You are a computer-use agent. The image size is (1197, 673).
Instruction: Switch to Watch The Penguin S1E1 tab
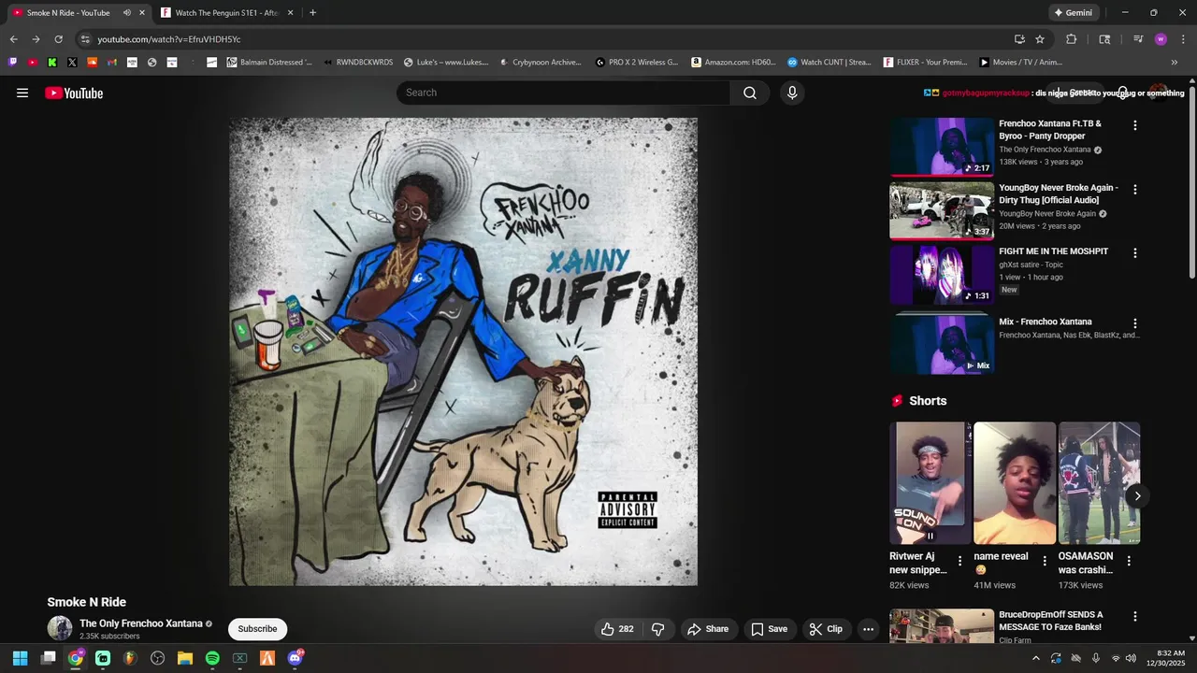click(227, 13)
